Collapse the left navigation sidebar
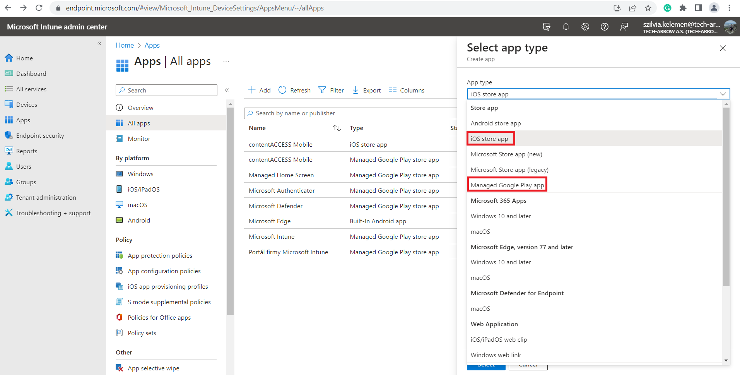This screenshot has height=375, width=740. tap(99, 43)
